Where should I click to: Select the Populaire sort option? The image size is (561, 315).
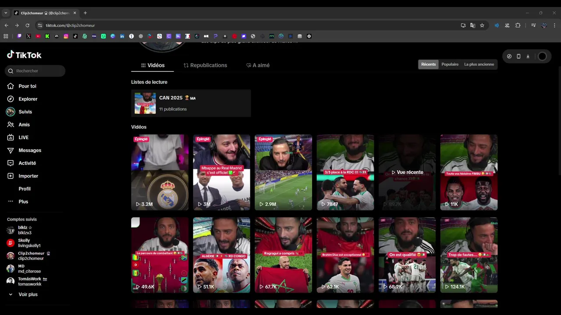(x=450, y=64)
